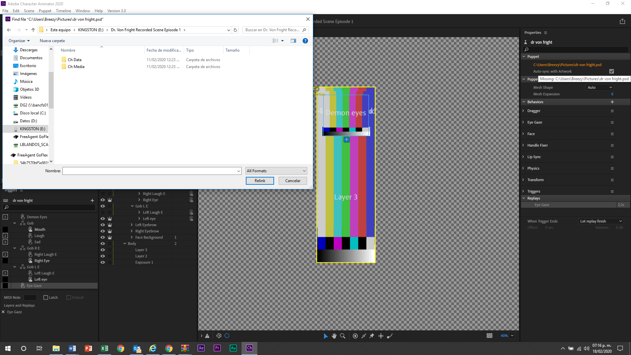Add a new behavior with the plus icon

612,102
